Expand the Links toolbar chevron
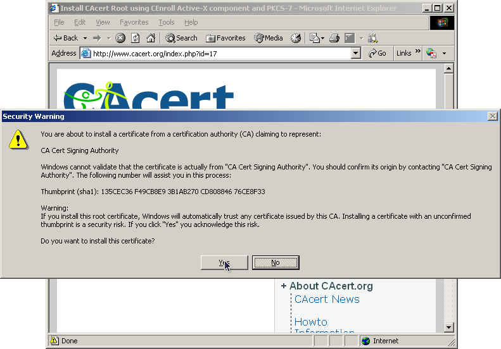 point(417,51)
